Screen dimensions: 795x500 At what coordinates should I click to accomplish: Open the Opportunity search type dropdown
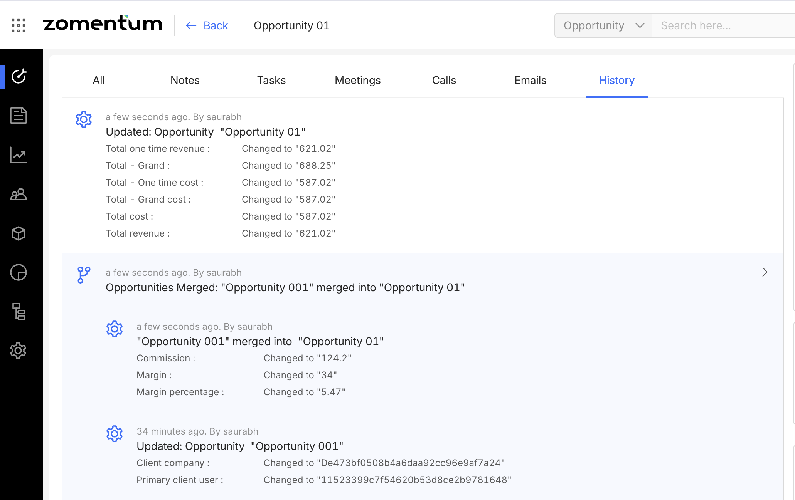[603, 25]
